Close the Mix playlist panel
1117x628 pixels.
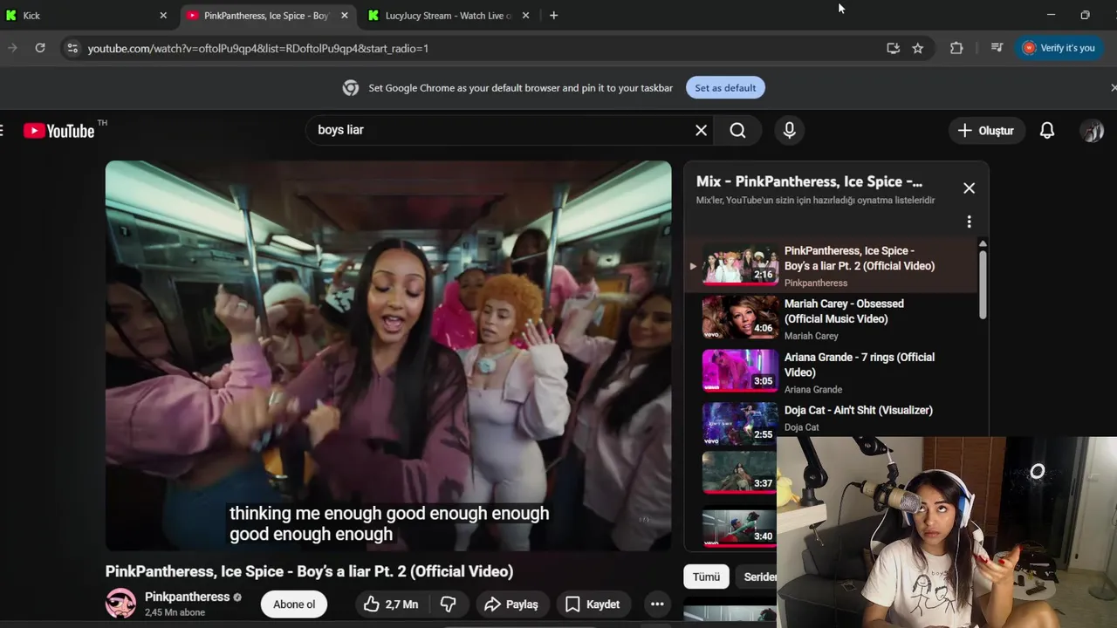pyautogui.click(x=969, y=188)
